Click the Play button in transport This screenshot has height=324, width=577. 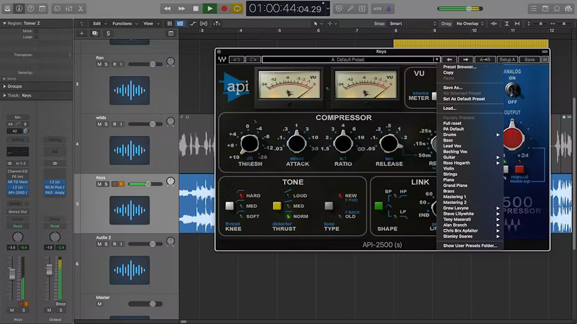pyautogui.click(x=209, y=9)
